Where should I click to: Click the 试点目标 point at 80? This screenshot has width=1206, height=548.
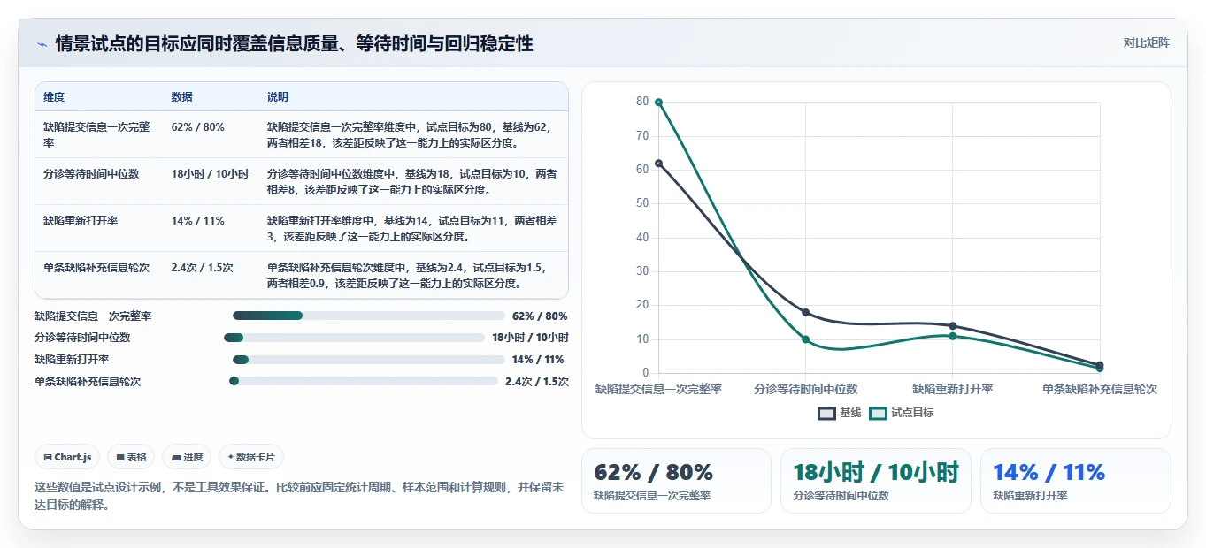tap(658, 103)
